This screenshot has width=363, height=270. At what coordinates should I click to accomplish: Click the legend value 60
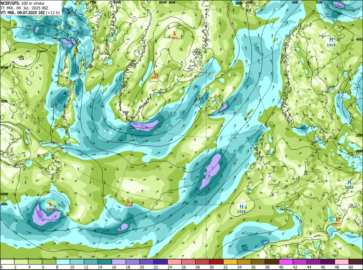tap(351, 267)
